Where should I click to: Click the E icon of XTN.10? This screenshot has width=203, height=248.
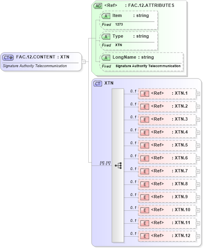145,210
